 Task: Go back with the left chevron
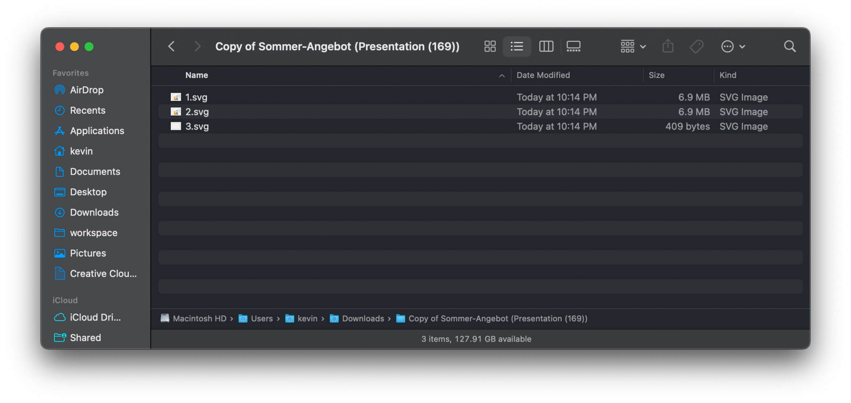coord(171,46)
